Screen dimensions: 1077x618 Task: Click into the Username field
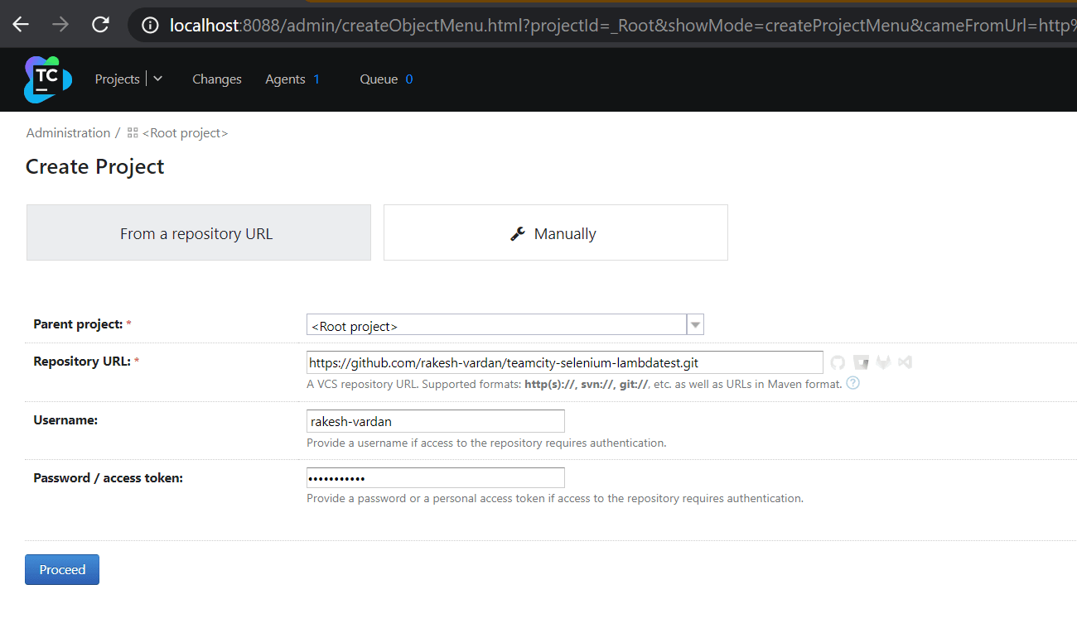coord(435,421)
